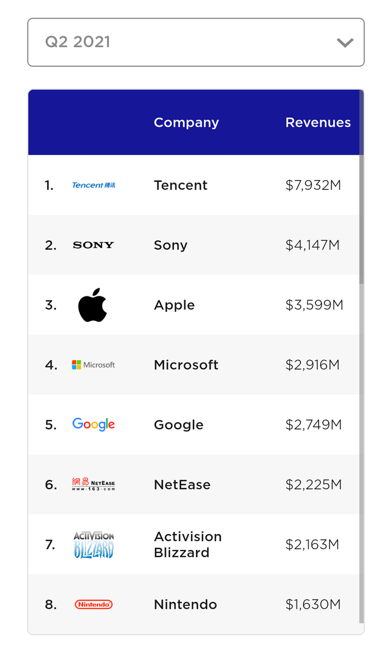Image resolution: width=392 pixels, height=657 pixels.
Task: Select the Microsoft company name
Action: 186,365
